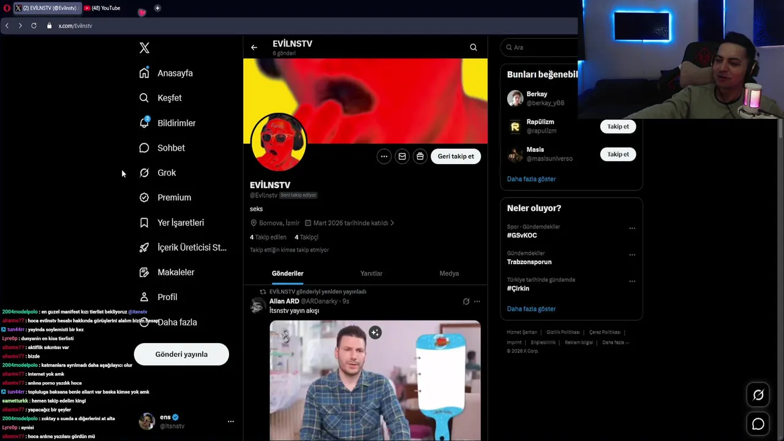Open Profil person icon
784x441 pixels.
click(144, 297)
